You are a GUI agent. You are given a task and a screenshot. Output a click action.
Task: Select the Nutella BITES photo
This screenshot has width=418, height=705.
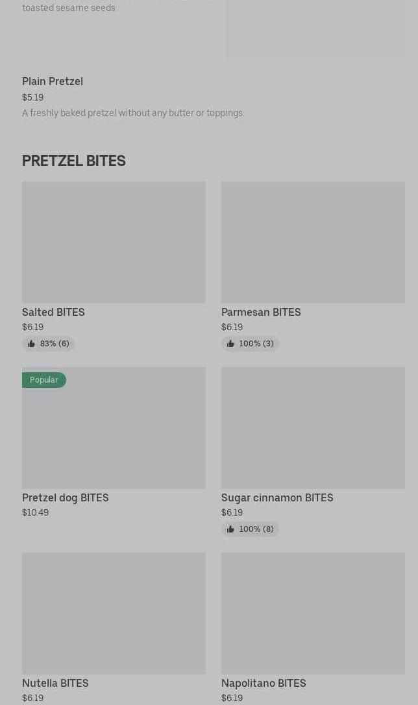click(114, 613)
